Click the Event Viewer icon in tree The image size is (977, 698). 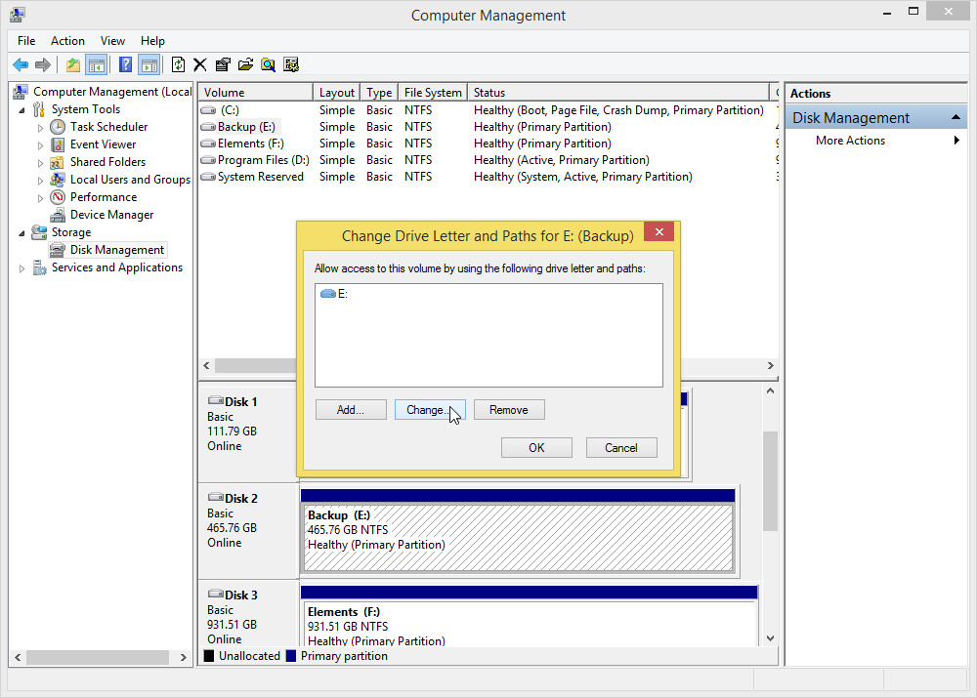58,144
